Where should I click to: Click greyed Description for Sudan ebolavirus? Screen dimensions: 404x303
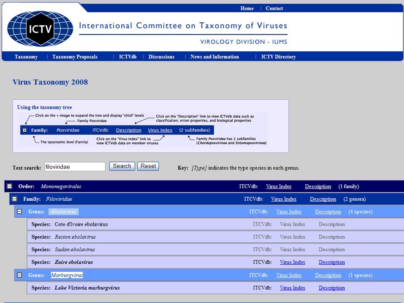332,250
